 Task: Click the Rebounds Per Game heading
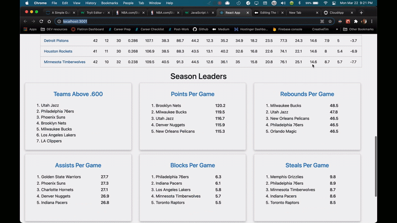click(307, 94)
